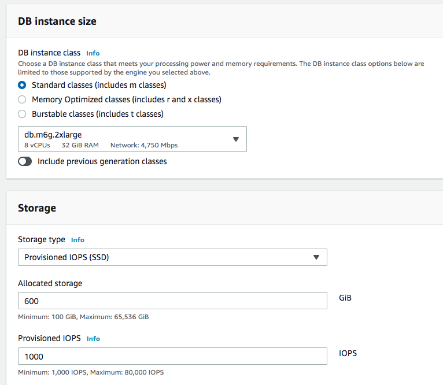Image resolution: width=443 pixels, height=385 pixels.
Task: Select Burstable classes (t classes) option
Action: coord(22,114)
